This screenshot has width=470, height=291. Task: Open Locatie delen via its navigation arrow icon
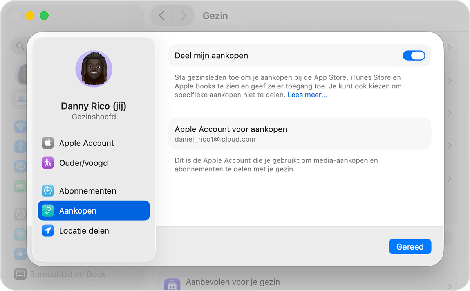point(47,230)
